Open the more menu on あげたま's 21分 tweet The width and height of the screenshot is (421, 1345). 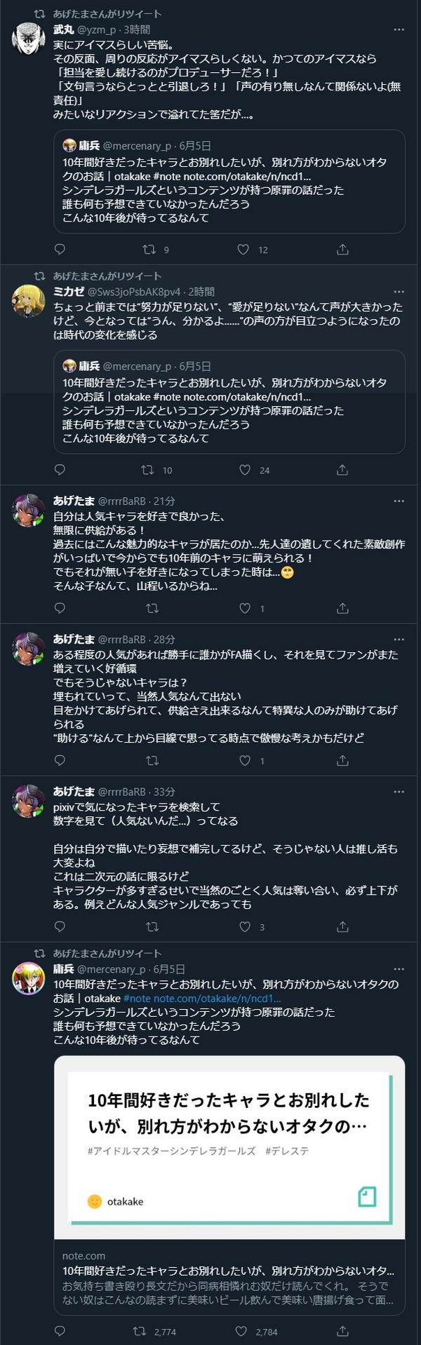click(x=400, y=501)
